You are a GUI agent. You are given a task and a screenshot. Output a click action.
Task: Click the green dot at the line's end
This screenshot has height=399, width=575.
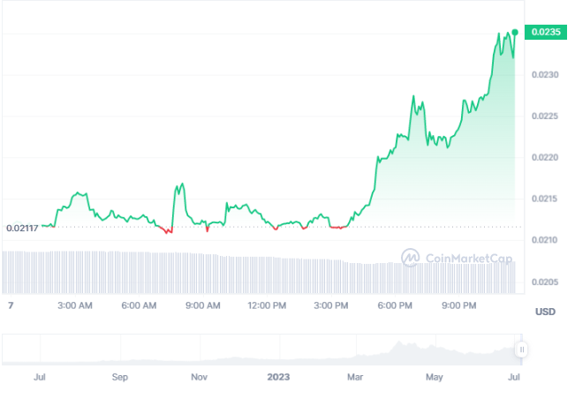[x=515, y=33]
